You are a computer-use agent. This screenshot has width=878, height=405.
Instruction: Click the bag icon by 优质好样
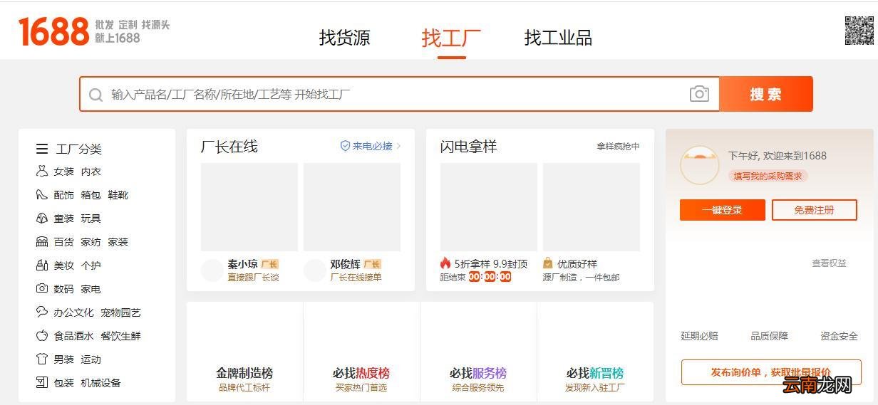click(547, 263)
